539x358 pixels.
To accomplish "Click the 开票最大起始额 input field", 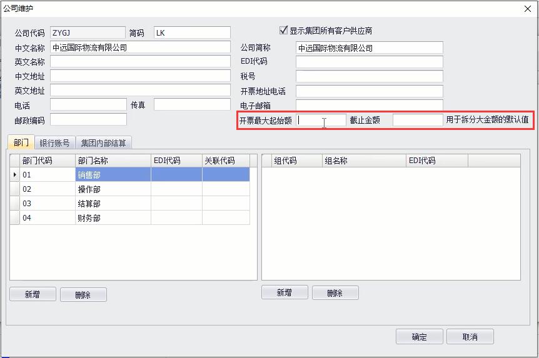I will tap(321, 120).
